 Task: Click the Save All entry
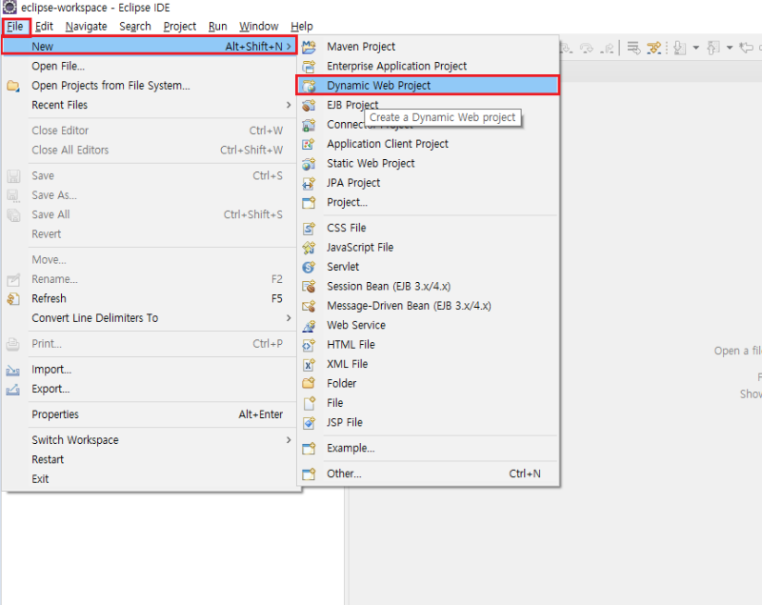click(x=150, y=214)
